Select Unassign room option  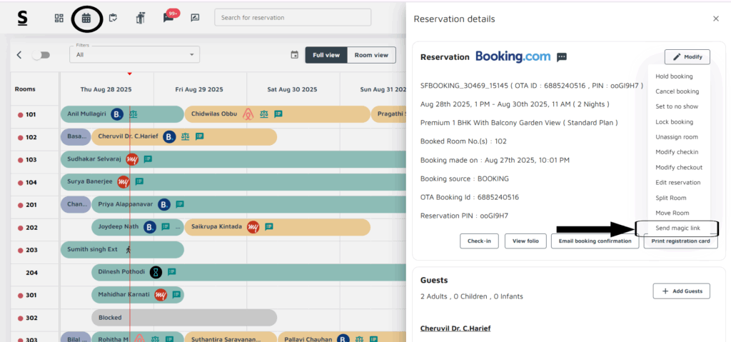tap(677, 137)
